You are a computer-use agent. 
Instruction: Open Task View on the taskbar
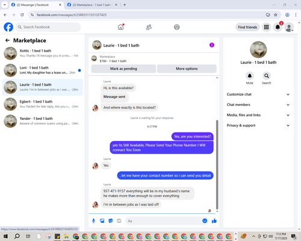coord(28,236)
